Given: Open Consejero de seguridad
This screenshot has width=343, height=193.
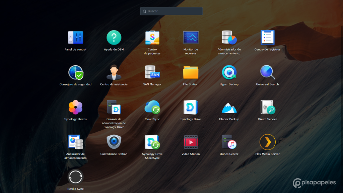Looking at the screenshot, I should (x=75, y=72).
